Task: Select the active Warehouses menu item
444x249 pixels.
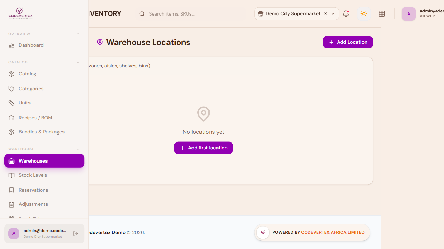Action: coord(44,161)
